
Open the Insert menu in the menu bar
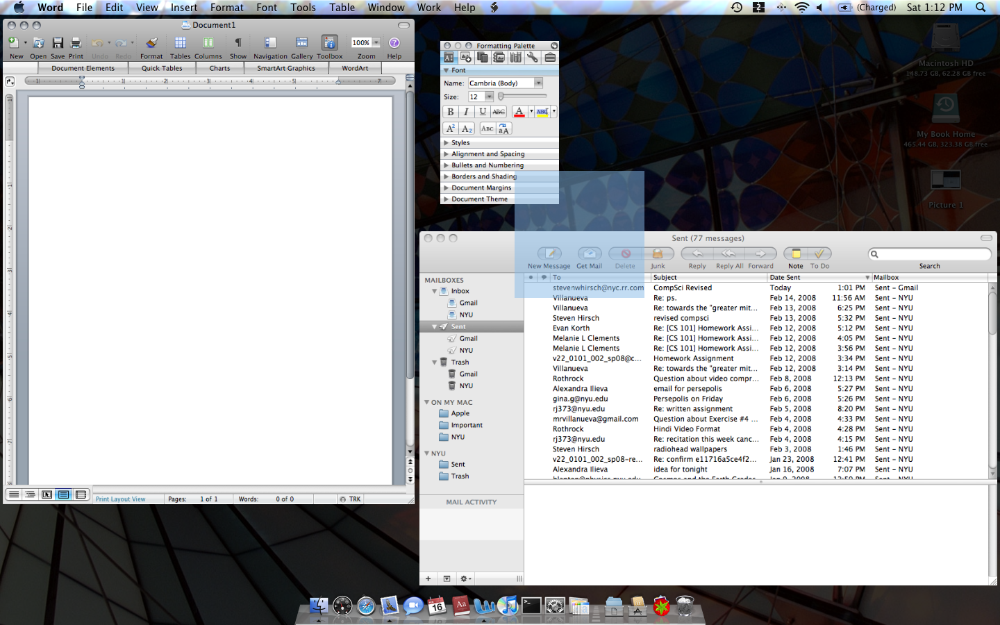point(184,8)
